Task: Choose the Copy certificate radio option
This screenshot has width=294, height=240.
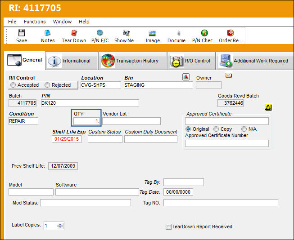Action: (x=216, y=129)
